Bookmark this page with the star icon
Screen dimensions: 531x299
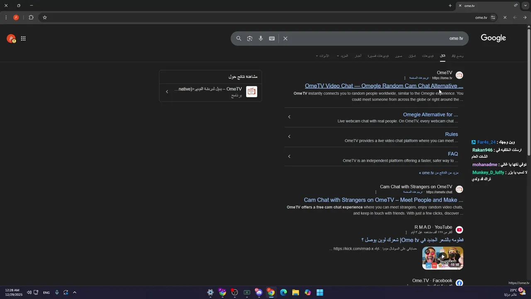coord(45,17)
